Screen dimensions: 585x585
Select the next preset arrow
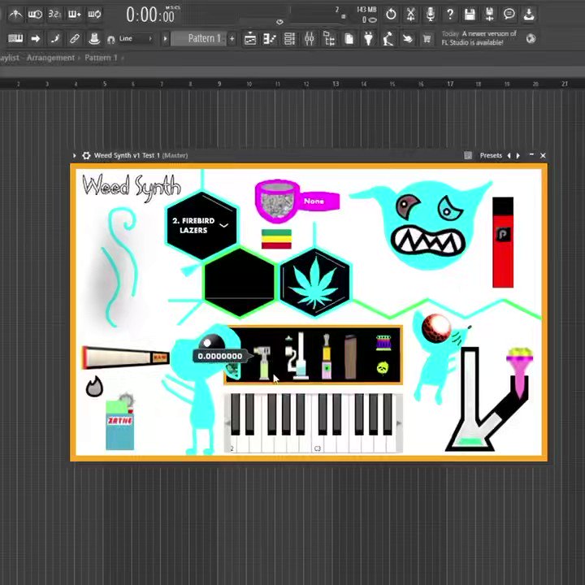pos(518,155)
